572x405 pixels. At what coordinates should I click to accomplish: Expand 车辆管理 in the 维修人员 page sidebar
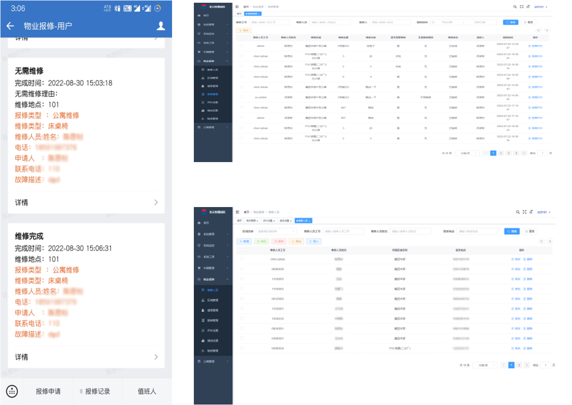(x=213, y=268)
